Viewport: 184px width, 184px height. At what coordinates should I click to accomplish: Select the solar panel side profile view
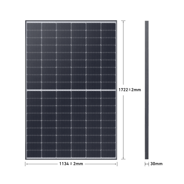pyautogui.click(x=146, y=89)
